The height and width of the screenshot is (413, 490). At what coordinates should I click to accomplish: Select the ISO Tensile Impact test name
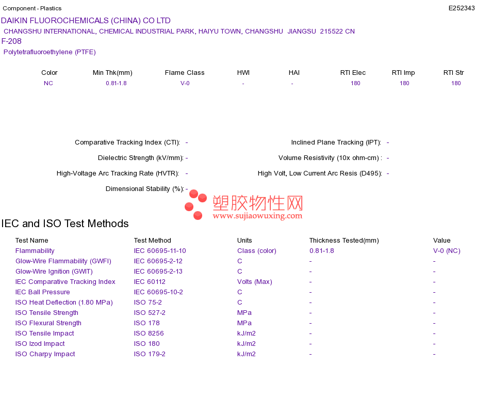(45, 333)
